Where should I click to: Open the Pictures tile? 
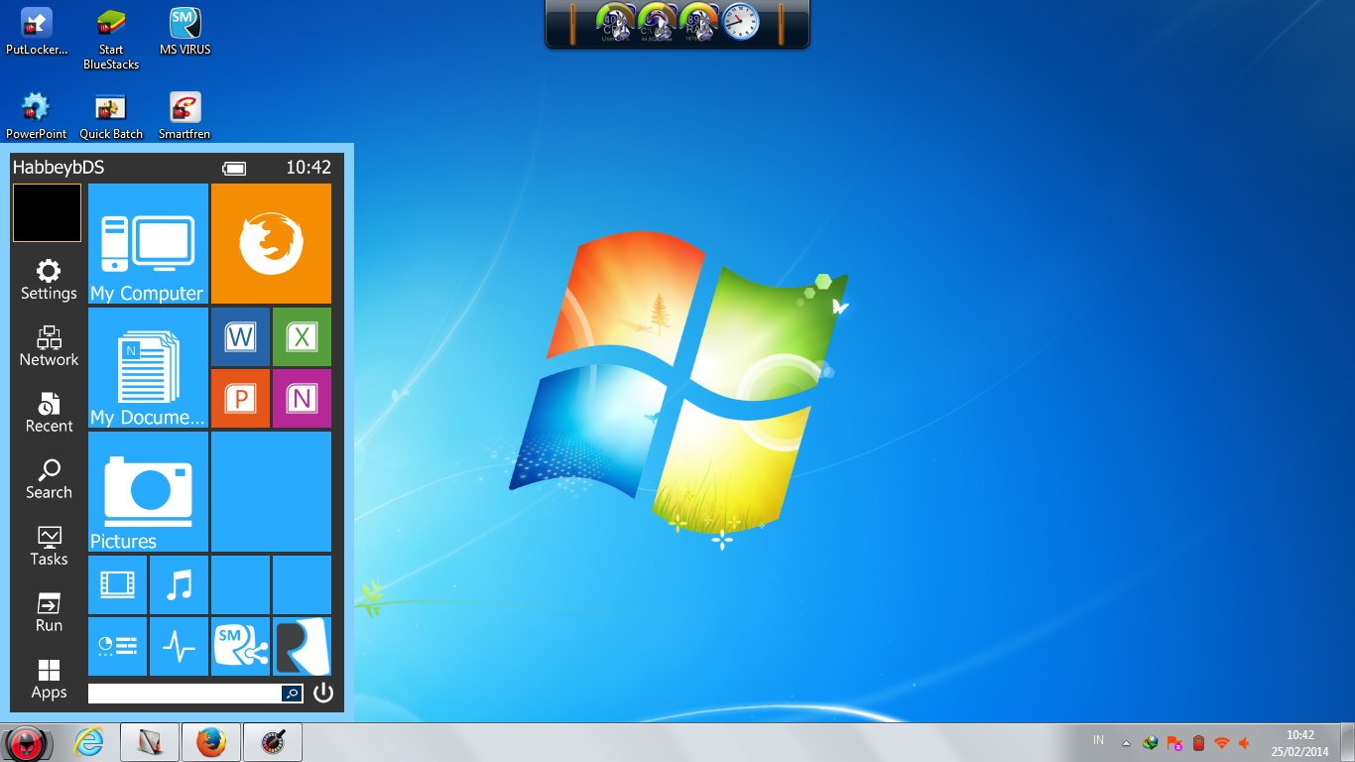coord(148,491)
